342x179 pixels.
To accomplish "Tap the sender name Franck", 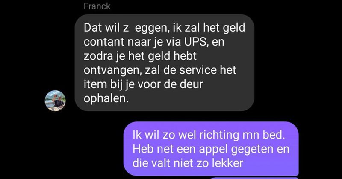I will click(x=97, y=6).
